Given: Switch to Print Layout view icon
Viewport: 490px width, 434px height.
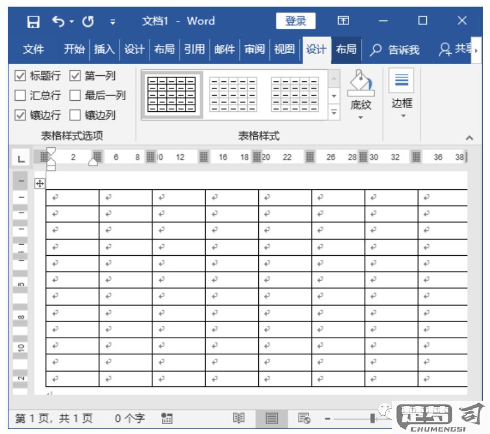Looking at the screenshot, I should pos(272,418).
